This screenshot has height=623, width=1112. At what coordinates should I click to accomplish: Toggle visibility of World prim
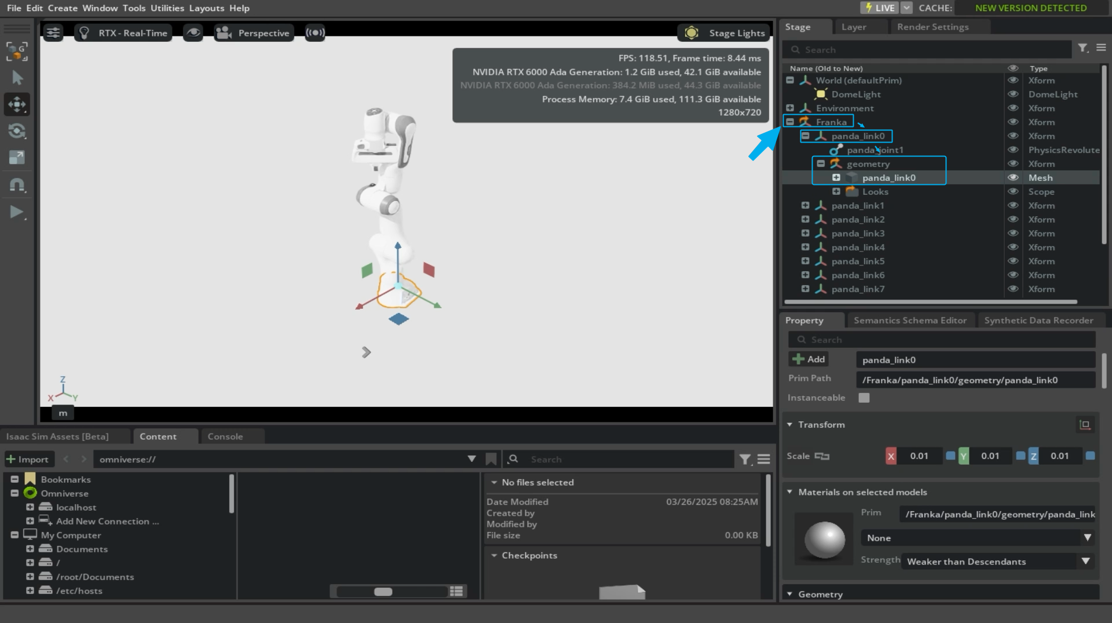1013,80
